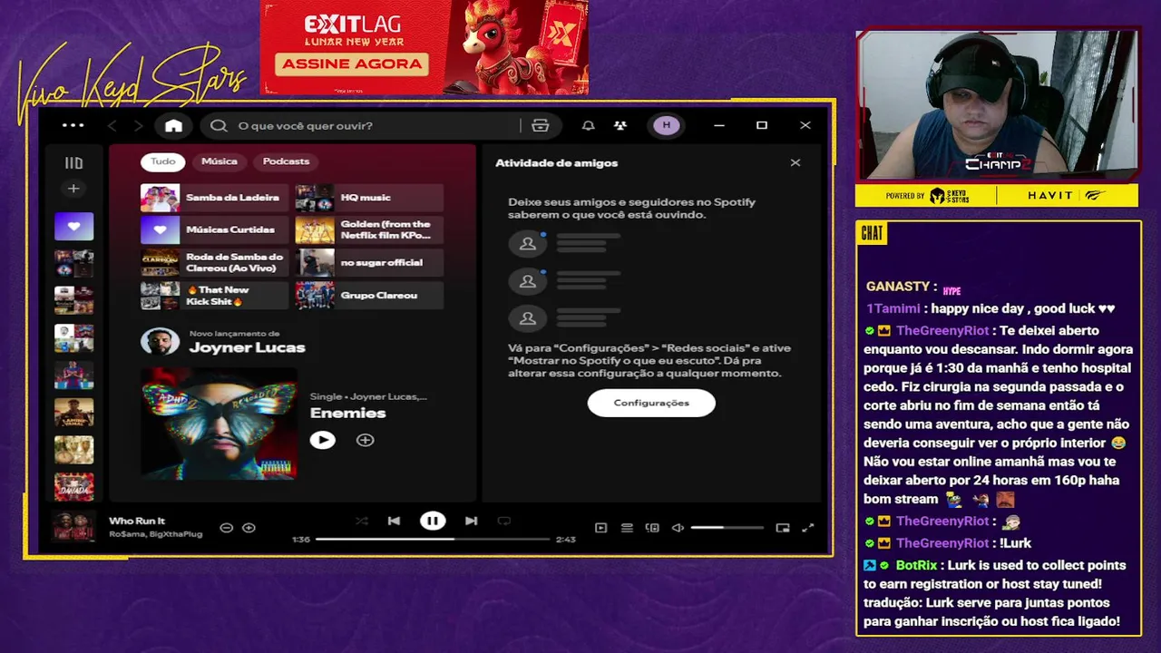Open the three-dots Spotify menu
The height and width of the screenshot is (653, 1161).
click(x=73, y=125)
